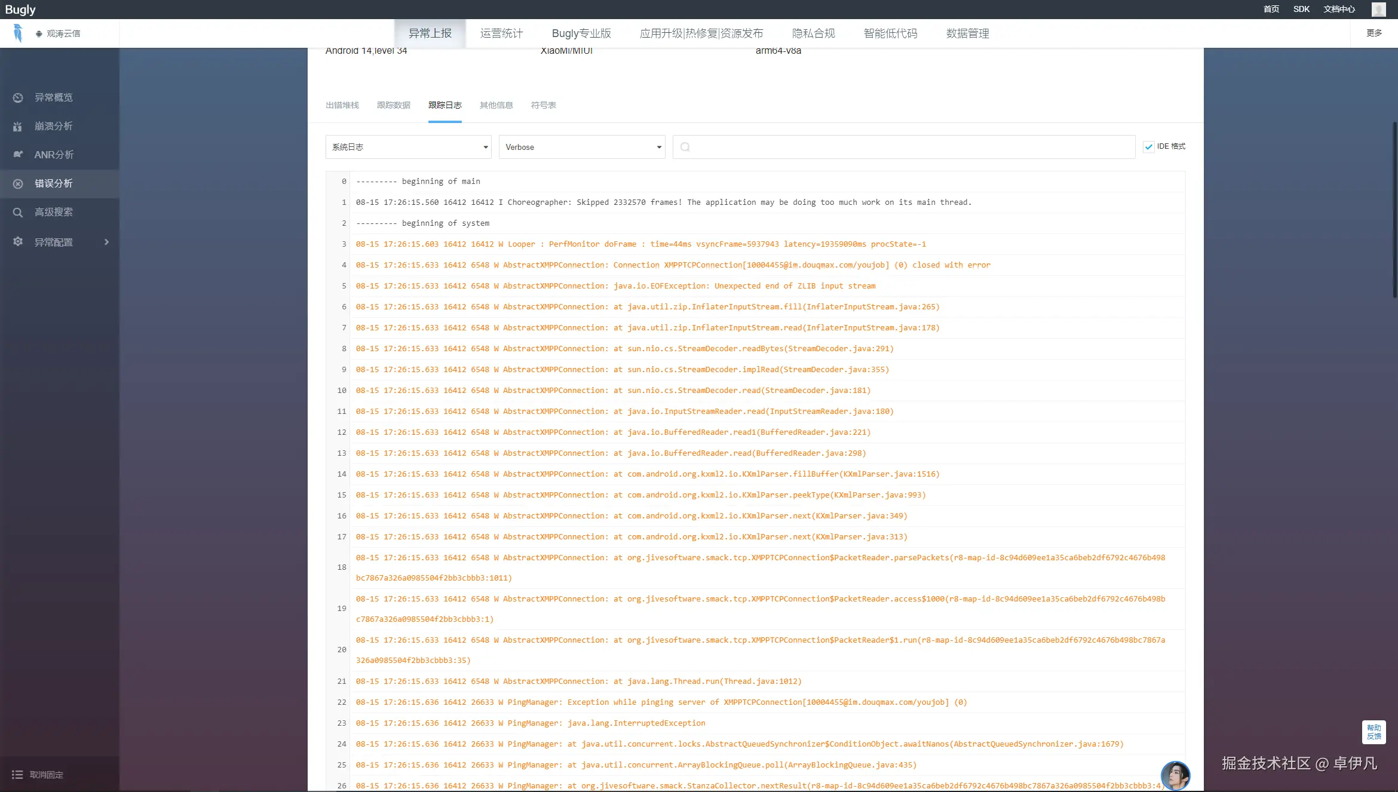The image size is (1398, 792).
Task: Open the 异常上报 top navigation tab
Action: point(430,33)
